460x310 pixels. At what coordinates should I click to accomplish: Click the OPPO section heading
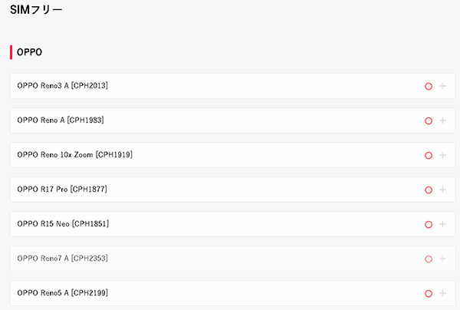[29, 52]
